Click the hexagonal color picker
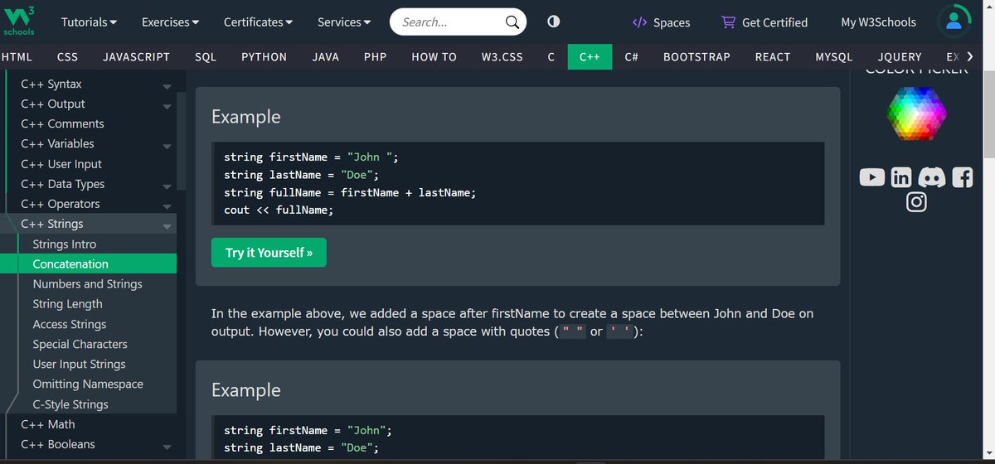 [x=916, y=113]
